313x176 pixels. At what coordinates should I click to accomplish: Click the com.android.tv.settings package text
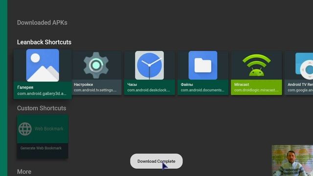pyautogui.click(x=95, y=90)
